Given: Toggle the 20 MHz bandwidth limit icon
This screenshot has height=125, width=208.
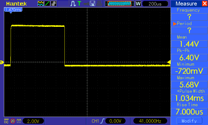Looking at the screenshot, I should 12,121.
